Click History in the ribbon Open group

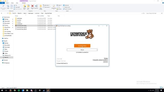tap(59, 9)
